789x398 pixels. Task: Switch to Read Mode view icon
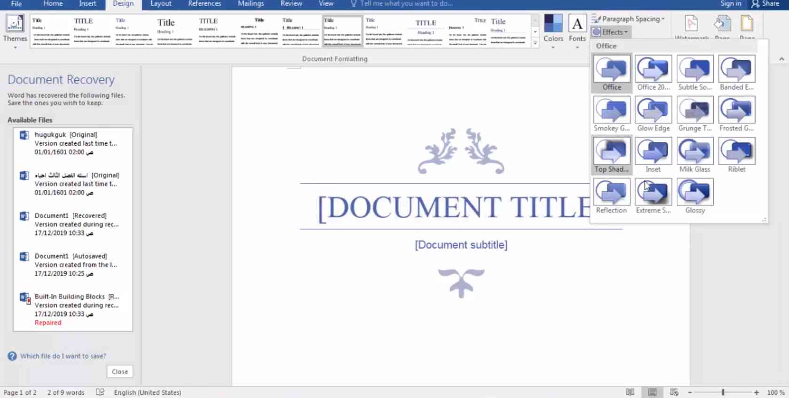tap(630, 392)
